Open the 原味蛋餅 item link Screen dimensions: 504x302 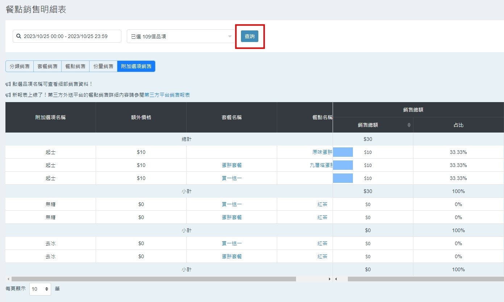click(x=322, y=152)
